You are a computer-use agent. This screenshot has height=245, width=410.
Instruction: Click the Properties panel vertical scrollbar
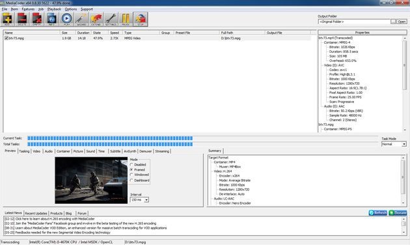[405, 84]
